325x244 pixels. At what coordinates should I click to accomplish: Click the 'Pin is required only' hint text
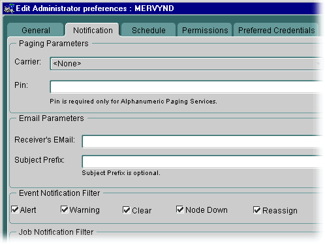click(x=133, y=102)
